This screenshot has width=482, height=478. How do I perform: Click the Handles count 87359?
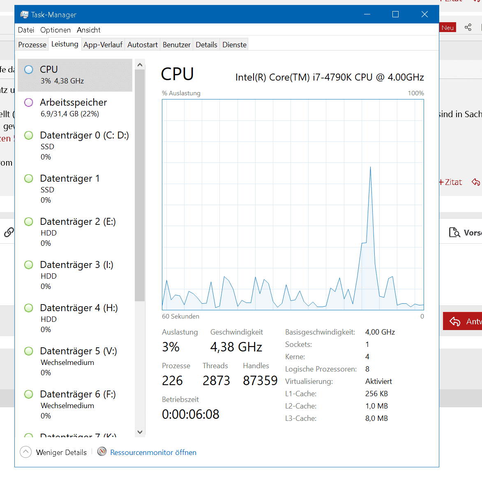[x=260, y=381]
